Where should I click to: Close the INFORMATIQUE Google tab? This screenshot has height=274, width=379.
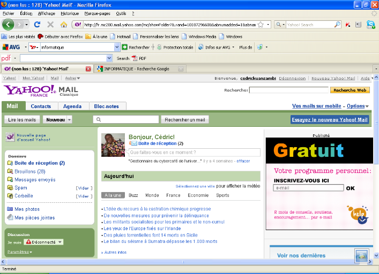coord(181,69)
